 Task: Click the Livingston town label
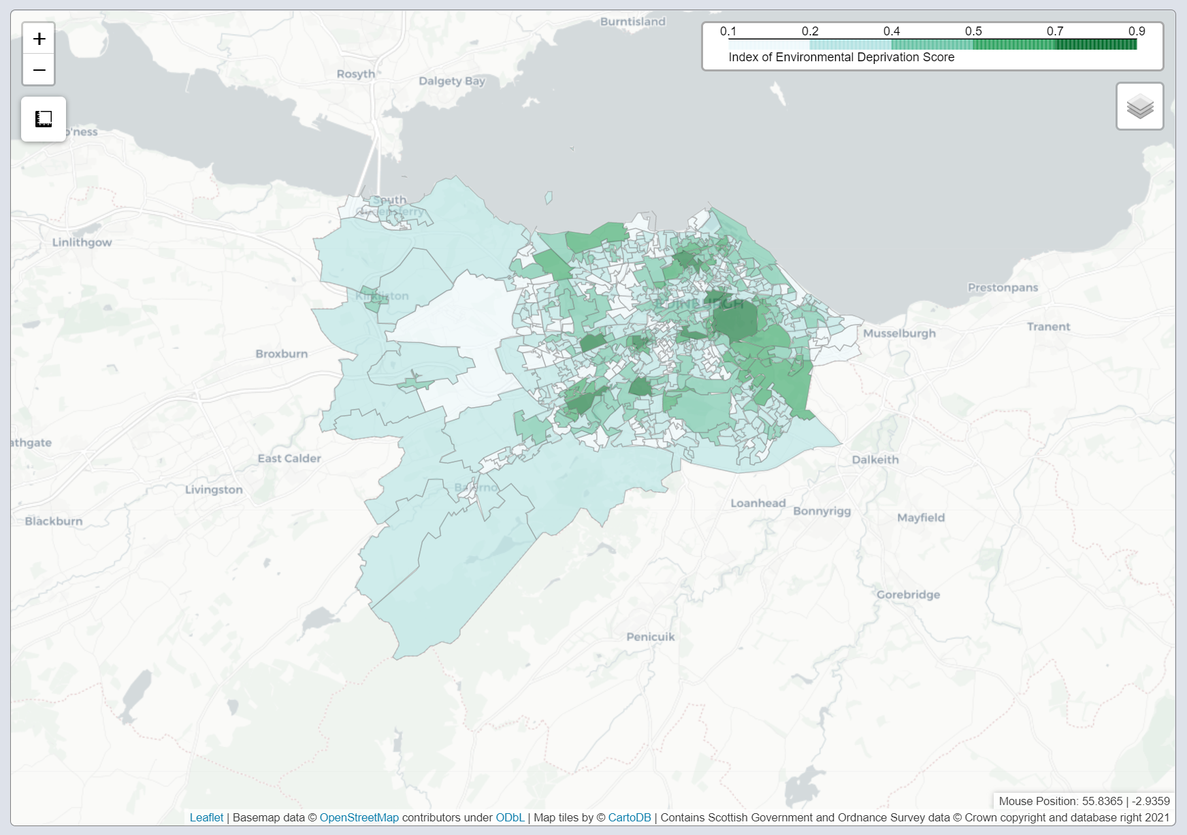click(214, 490)
